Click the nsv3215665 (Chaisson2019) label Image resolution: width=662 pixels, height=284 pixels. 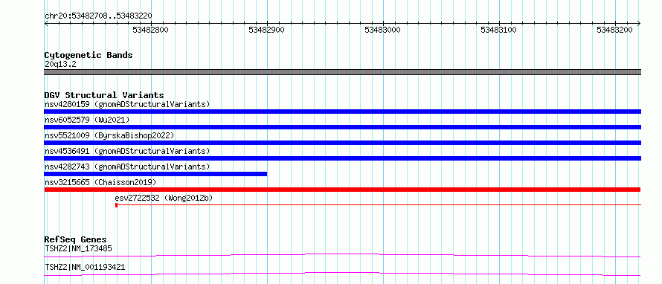pos(100,182)
